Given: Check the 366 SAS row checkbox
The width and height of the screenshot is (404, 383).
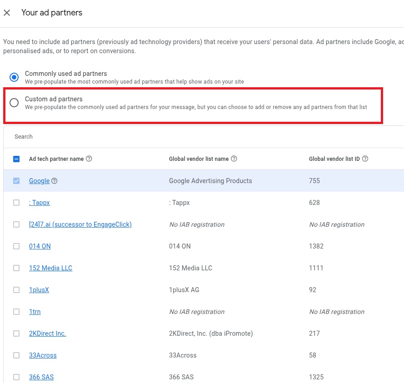Looking at the screenshot, I should click(x=16, y=377).
